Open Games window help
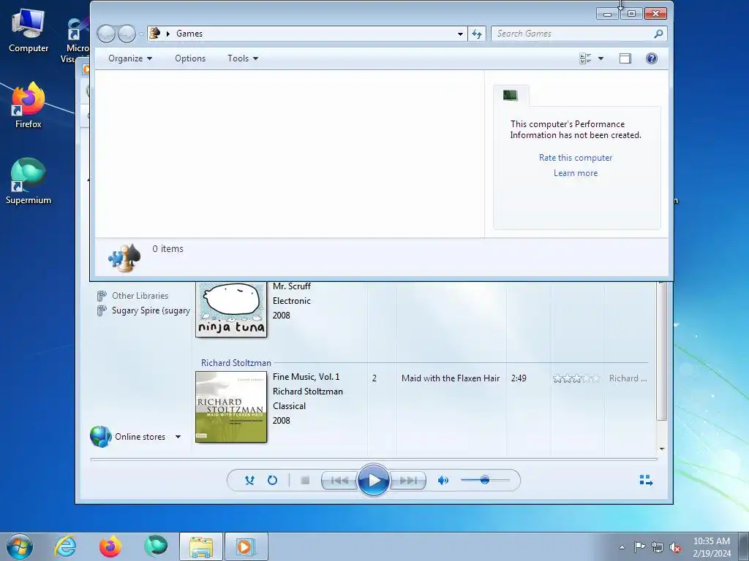Viewport: 749px width, 561px height. pyautogui.click(x=652, y=58)
